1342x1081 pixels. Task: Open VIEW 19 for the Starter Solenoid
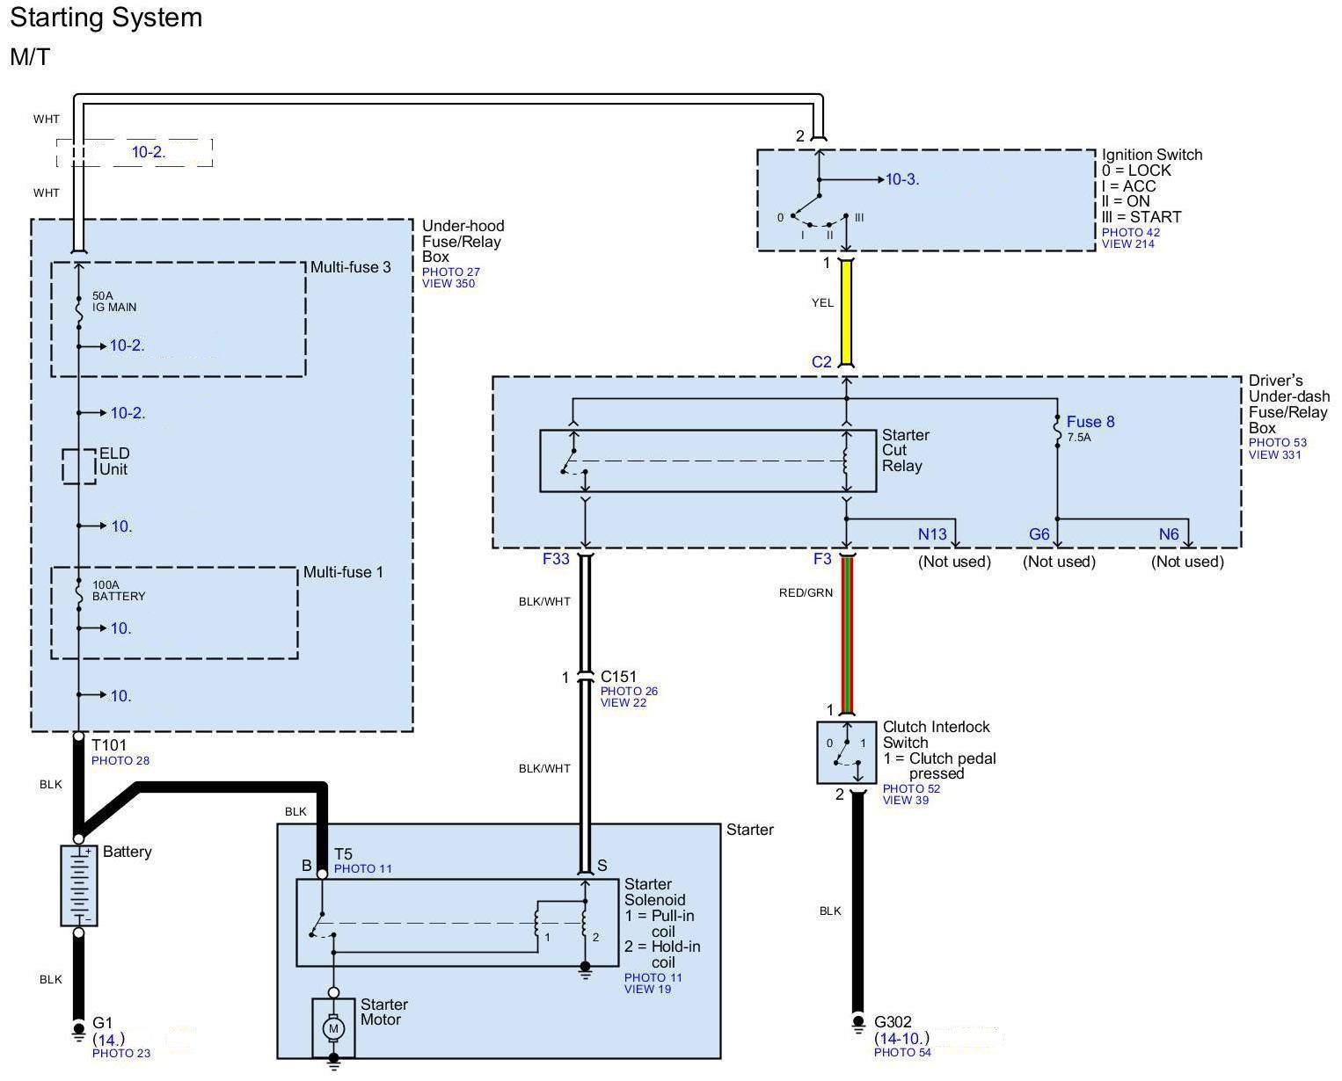pyautogui.click(x=647, y=990)
